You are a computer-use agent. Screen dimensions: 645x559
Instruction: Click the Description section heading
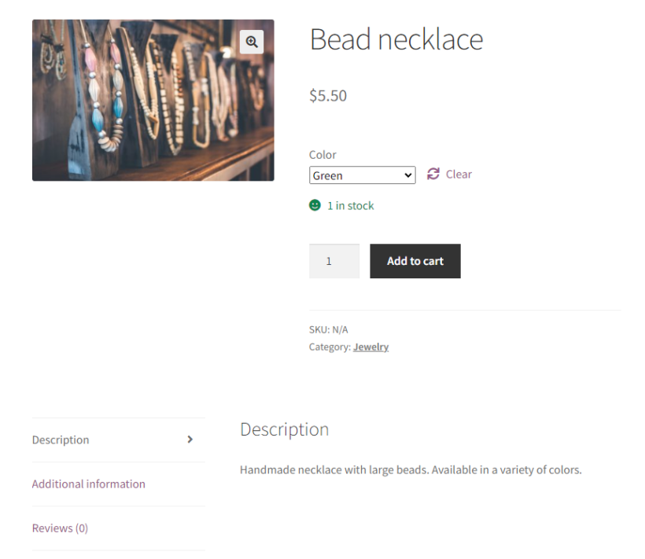point(284,429)
